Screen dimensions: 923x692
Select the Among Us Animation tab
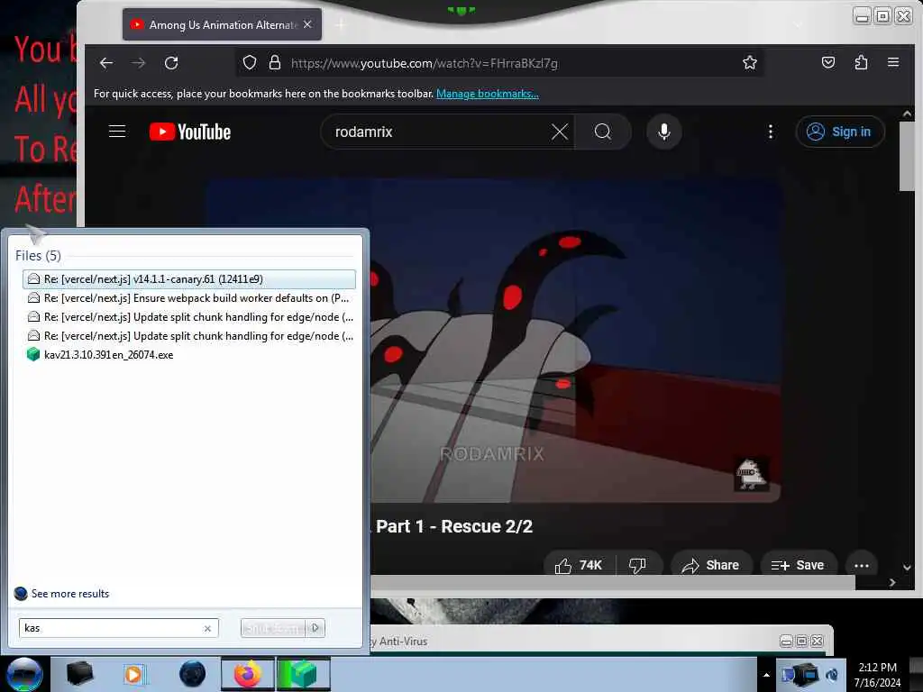click(222, 24)
